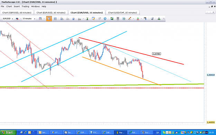
Task: Toggle the orange highlighted toolbar button
Action: pos(49,19)
